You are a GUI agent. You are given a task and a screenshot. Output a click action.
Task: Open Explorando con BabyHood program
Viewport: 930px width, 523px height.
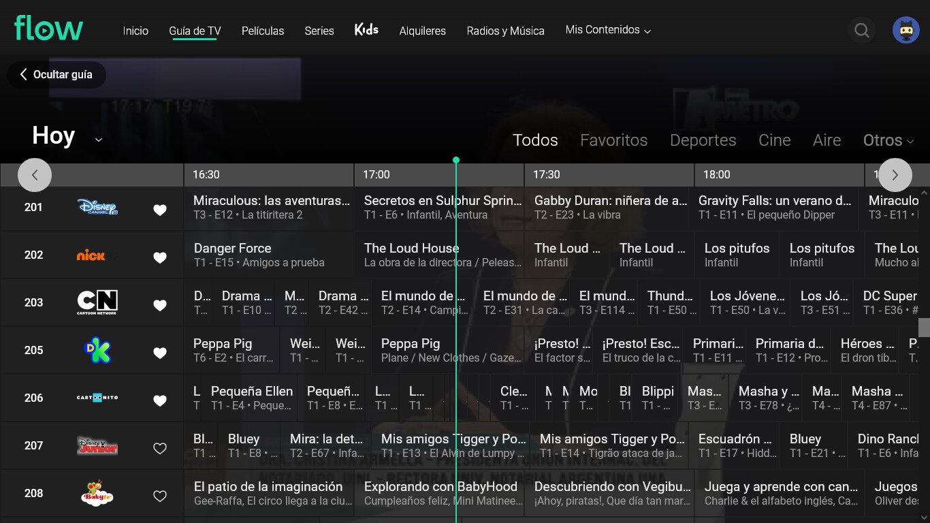pos(439,494)
